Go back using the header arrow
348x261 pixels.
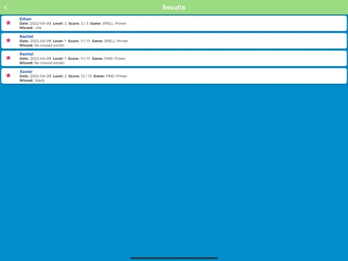(x=6, y=8)
